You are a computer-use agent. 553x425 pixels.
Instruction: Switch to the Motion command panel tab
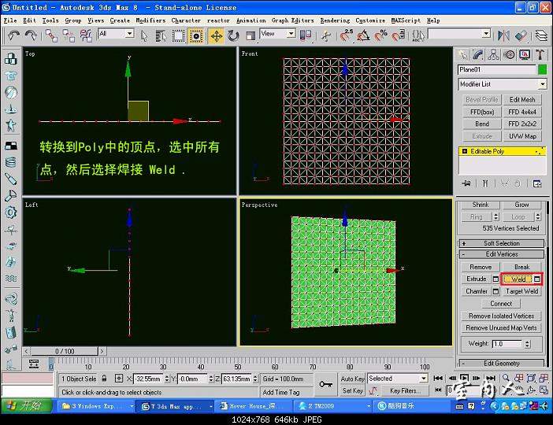pos(509,54)
